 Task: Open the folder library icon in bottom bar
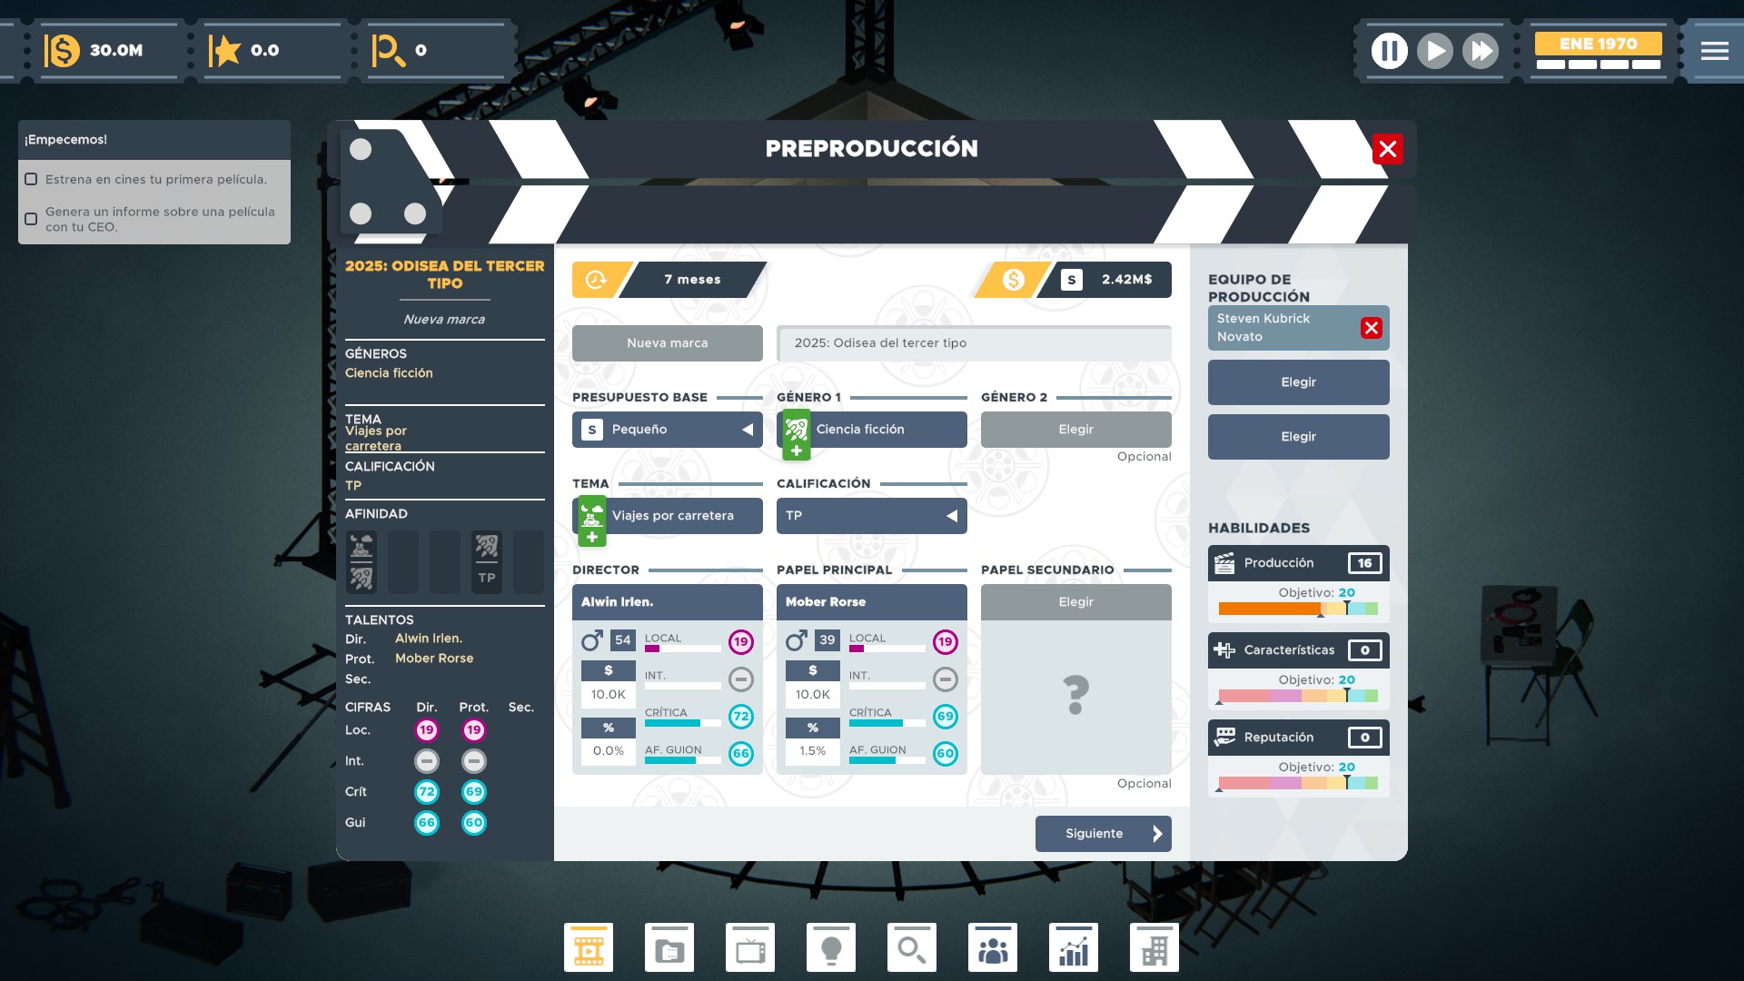669,948
